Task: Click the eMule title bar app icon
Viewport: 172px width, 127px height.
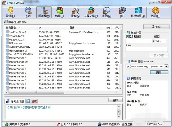Action: point(4,3)
